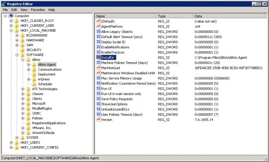Open the File menu

pyautogui.click(x=5, y=10)
